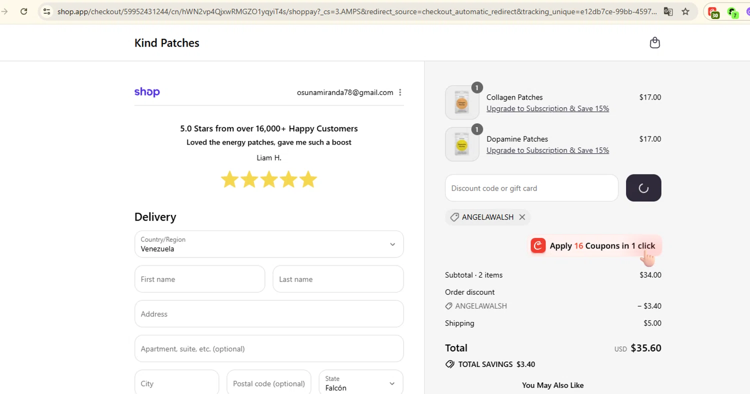Click the Dopamine Patches product thumbnail
750x394 pixels.
point(462,144)
